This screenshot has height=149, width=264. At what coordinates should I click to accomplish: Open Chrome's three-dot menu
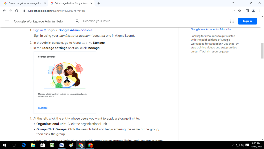pyautogui.click(x=259, y=11)
